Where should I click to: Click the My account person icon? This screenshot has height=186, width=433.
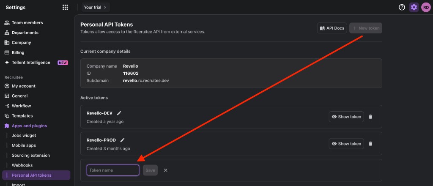coord(7,86)
